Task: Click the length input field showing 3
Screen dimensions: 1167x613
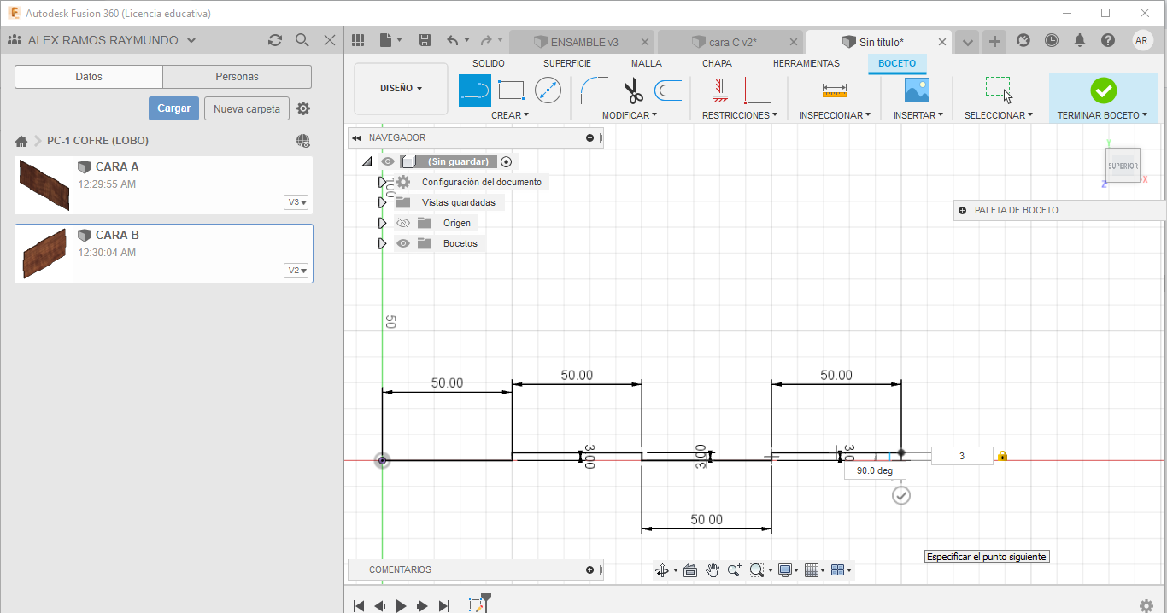Action: 962,456
